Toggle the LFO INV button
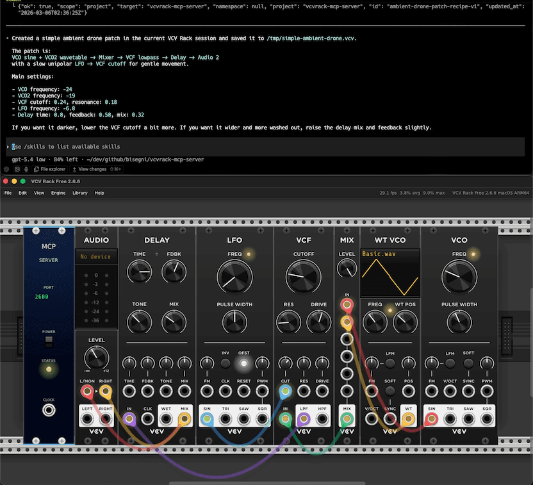Screen dimensions: 533x485 coord(225,363)
